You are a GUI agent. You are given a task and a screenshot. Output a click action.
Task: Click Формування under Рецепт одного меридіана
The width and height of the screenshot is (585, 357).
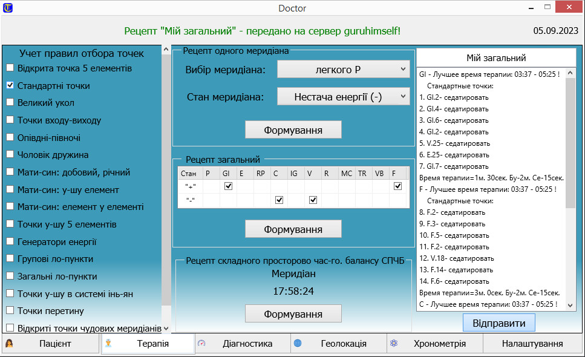[293, 130]
